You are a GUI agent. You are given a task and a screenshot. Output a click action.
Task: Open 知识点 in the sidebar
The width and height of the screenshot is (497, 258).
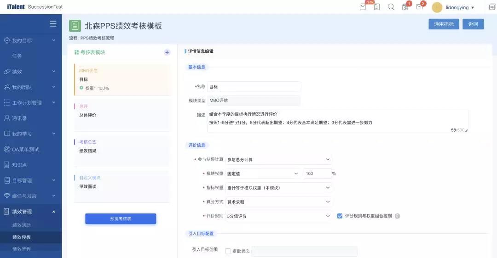coord(19,165)
